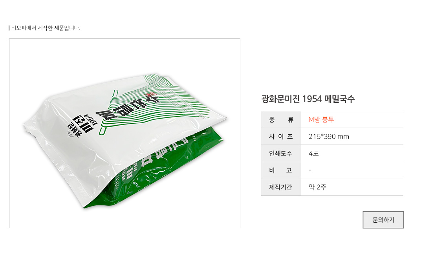This screenshot has width=432, height=267.
Task: Select the 사이즈 row label
Action: coord(281,136)
